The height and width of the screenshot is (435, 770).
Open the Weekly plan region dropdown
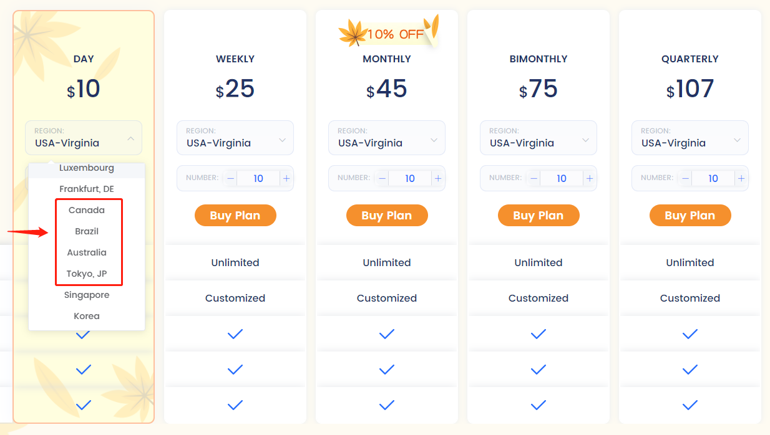click(x=235, y=138)
